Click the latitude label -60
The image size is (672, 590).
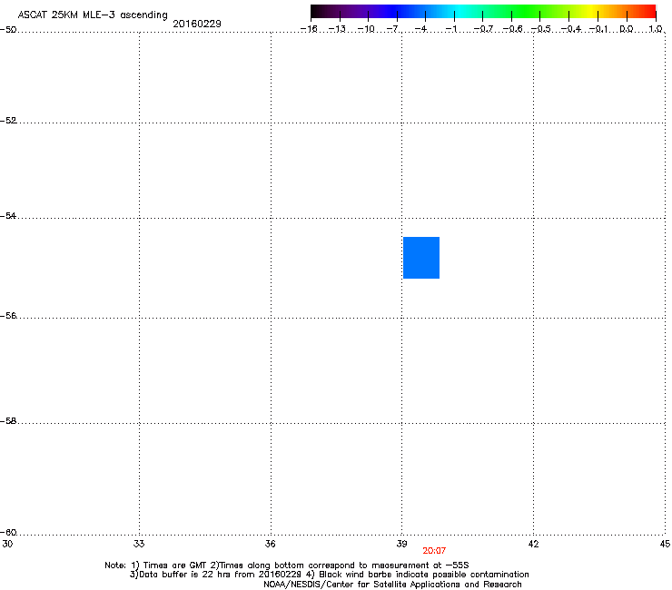(x=8, y=532)
